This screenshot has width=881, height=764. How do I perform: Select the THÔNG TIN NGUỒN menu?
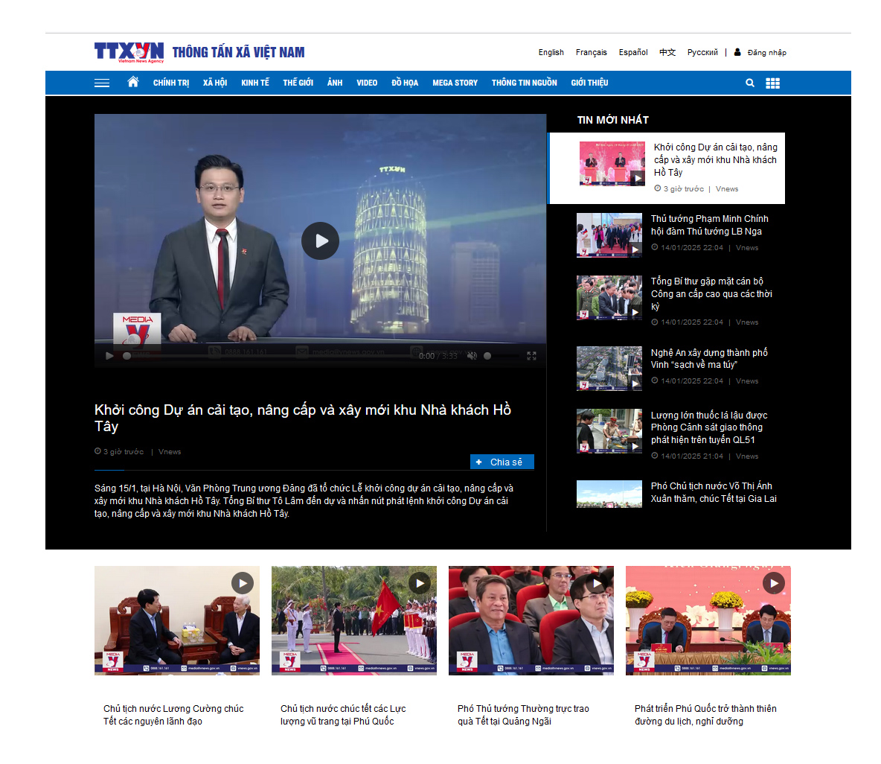pyautogui.click(x=524, y=83)
